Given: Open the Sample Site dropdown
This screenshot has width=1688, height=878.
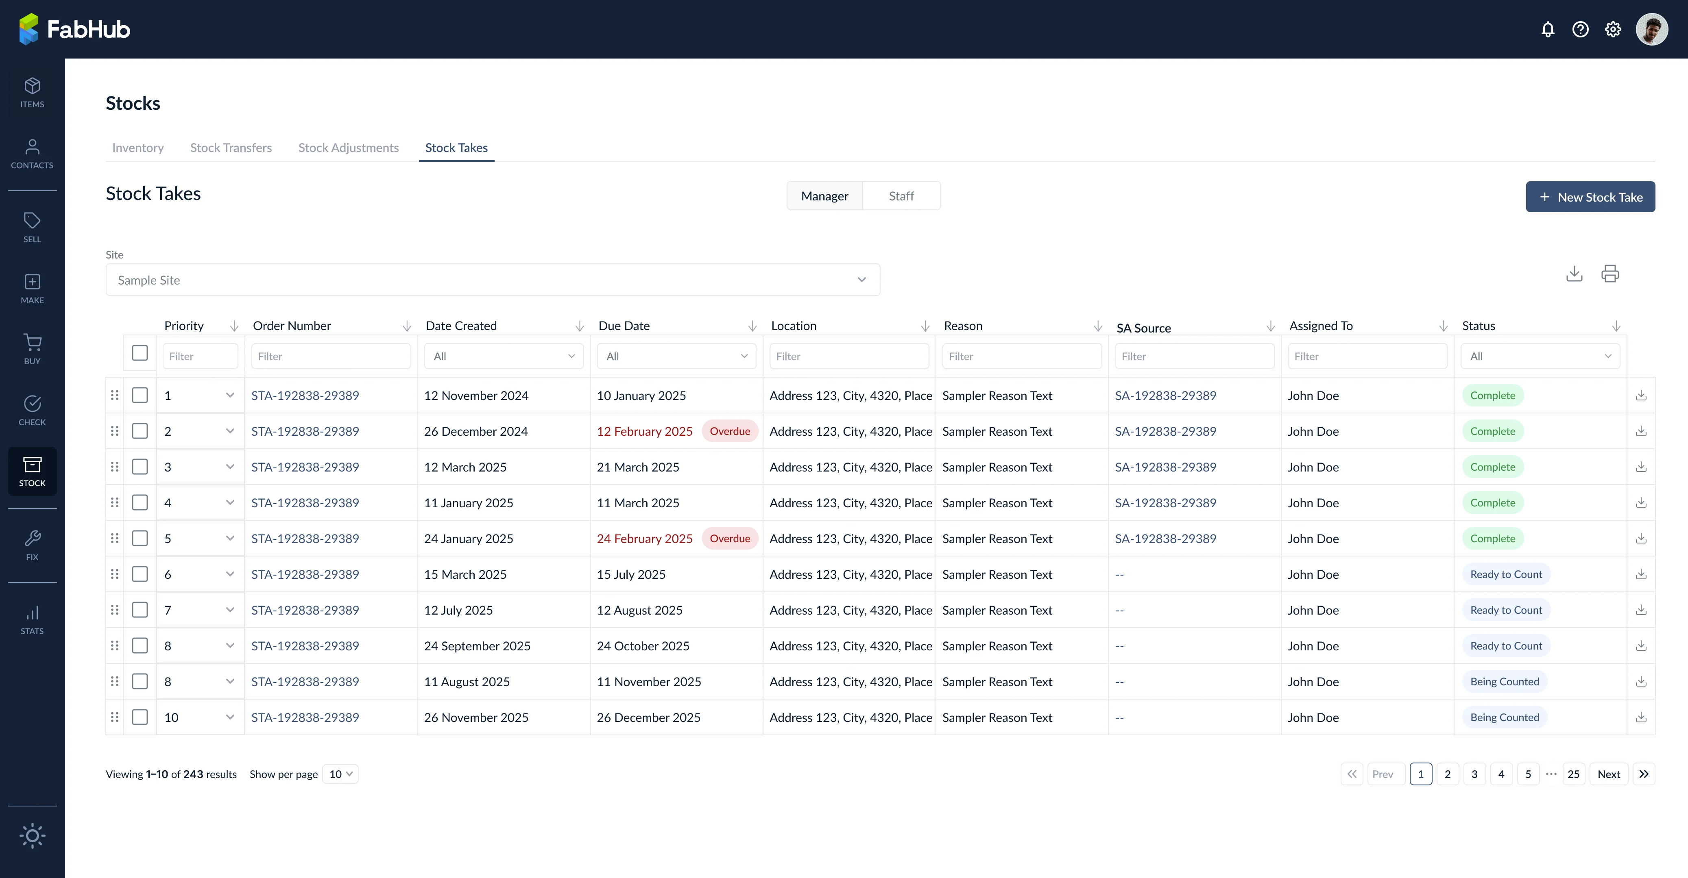Looking at the screenshot, I should (x=493, y=280).
